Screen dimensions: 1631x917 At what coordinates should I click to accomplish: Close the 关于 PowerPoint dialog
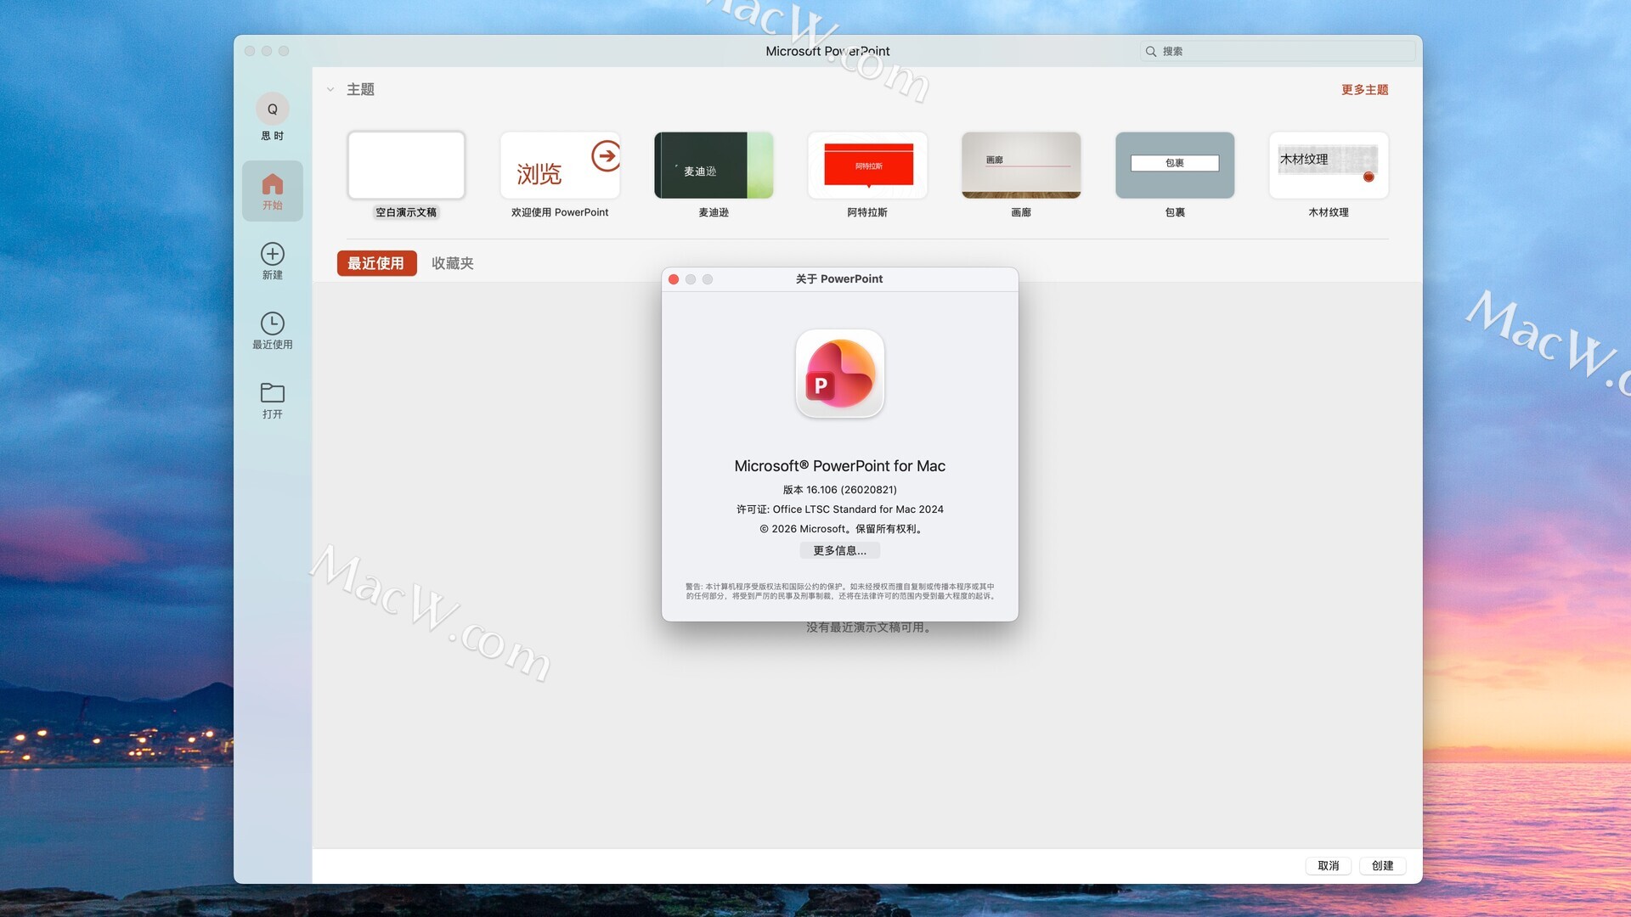pyautogui.click(x=674, y=279)
